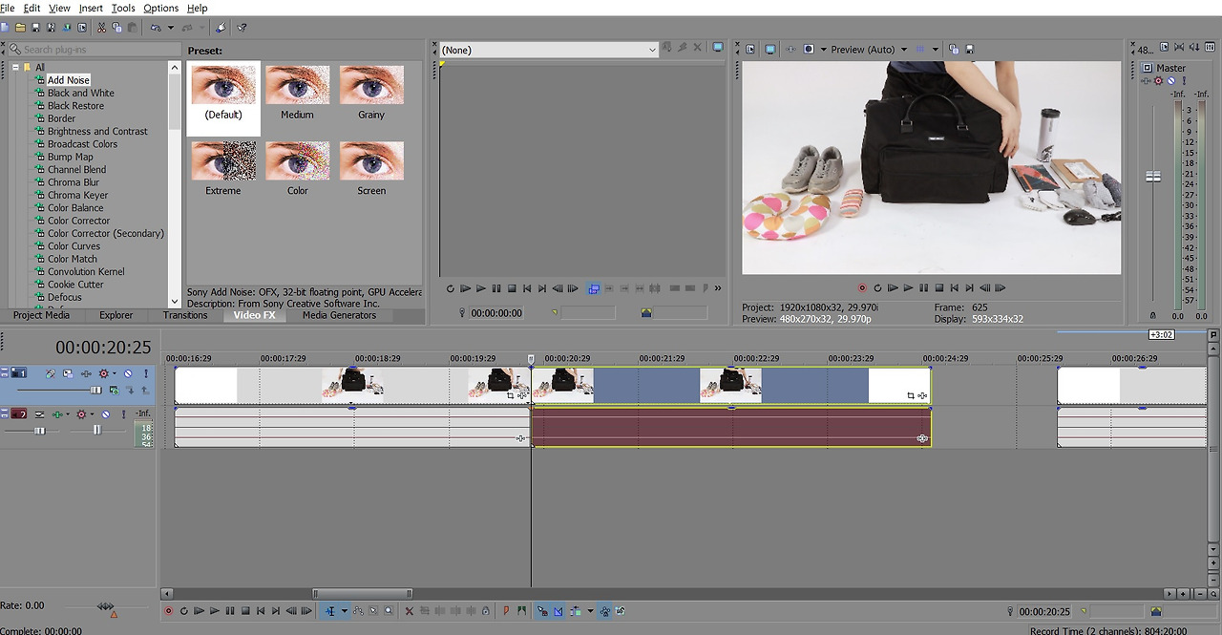Click the New project toolbar icon
This screenshot has height=635, width=1222.
tap(5, 28)
